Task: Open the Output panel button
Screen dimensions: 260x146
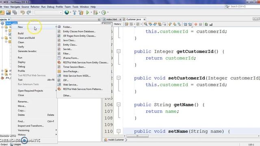Action: pyautogui.click(x=4, y=144)
